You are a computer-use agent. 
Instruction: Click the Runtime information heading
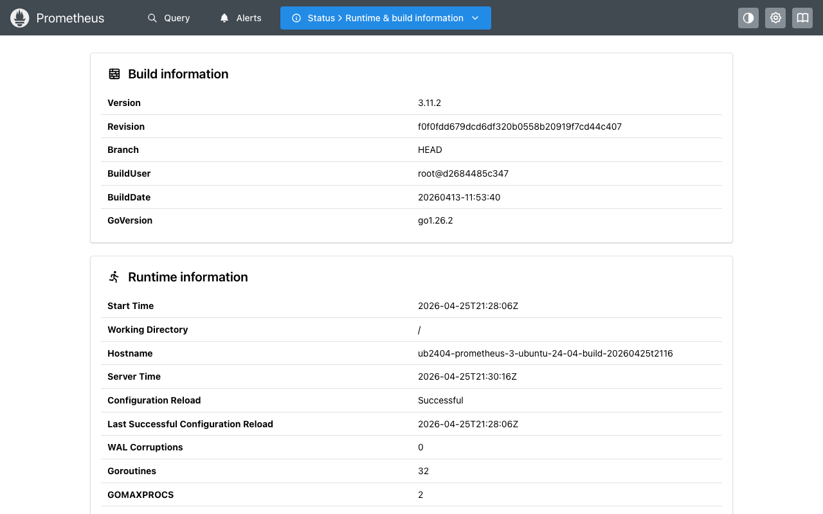[x=188, y=277]
